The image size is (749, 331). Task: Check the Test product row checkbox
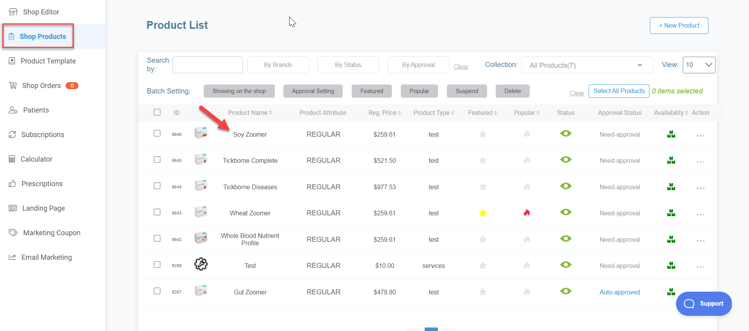(x=157, y=265)
